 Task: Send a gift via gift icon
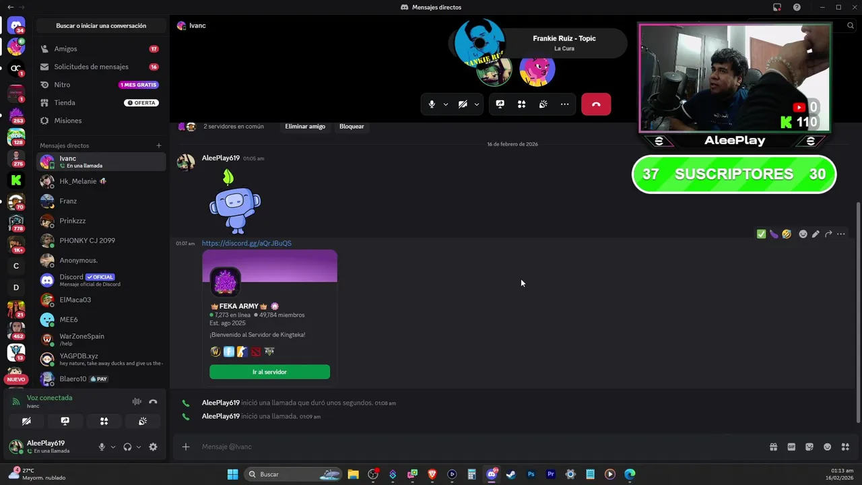(773, 447)
